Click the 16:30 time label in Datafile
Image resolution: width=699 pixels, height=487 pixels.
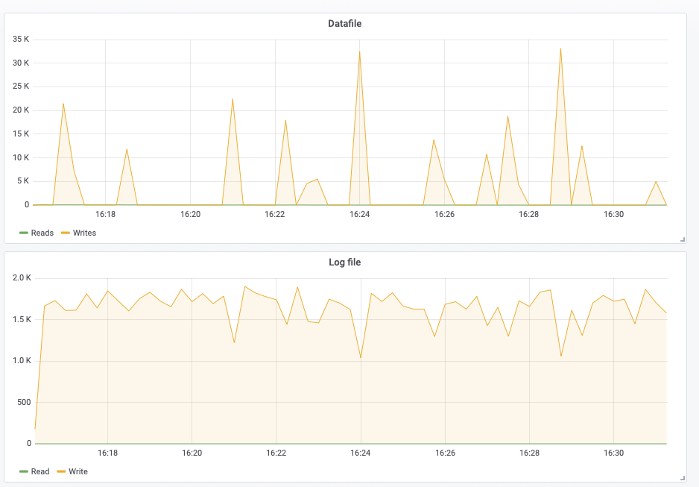[x=613, y=215]
